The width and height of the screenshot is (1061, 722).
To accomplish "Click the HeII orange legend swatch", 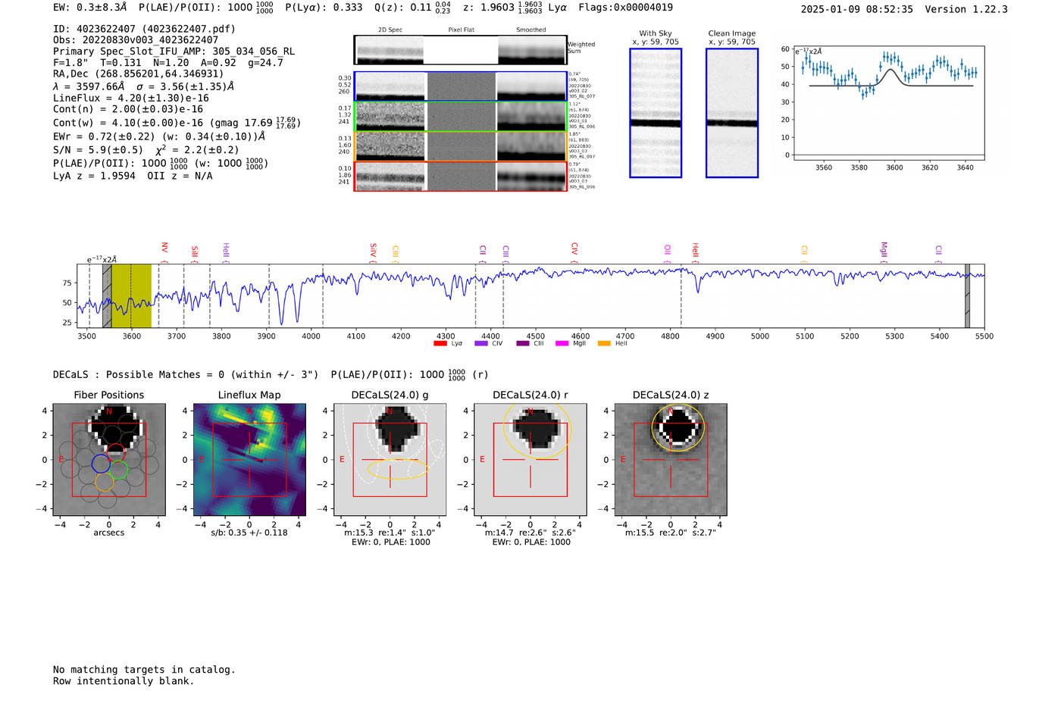I will 604,343.
